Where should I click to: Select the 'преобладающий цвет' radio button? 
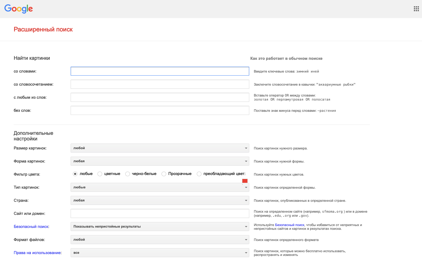pyautogui.click(x=199, y=174)
